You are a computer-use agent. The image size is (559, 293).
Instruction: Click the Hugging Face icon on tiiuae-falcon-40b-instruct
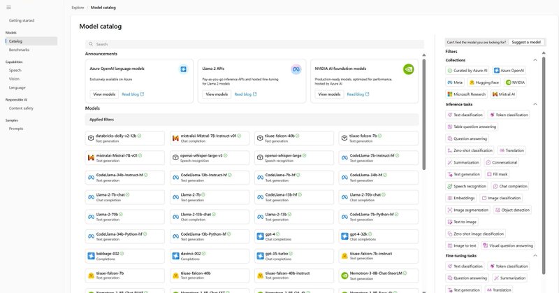[x=260, y=276]
